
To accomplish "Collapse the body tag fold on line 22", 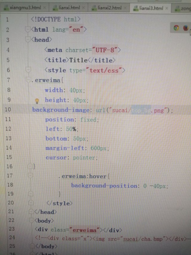I will [31, 220].
